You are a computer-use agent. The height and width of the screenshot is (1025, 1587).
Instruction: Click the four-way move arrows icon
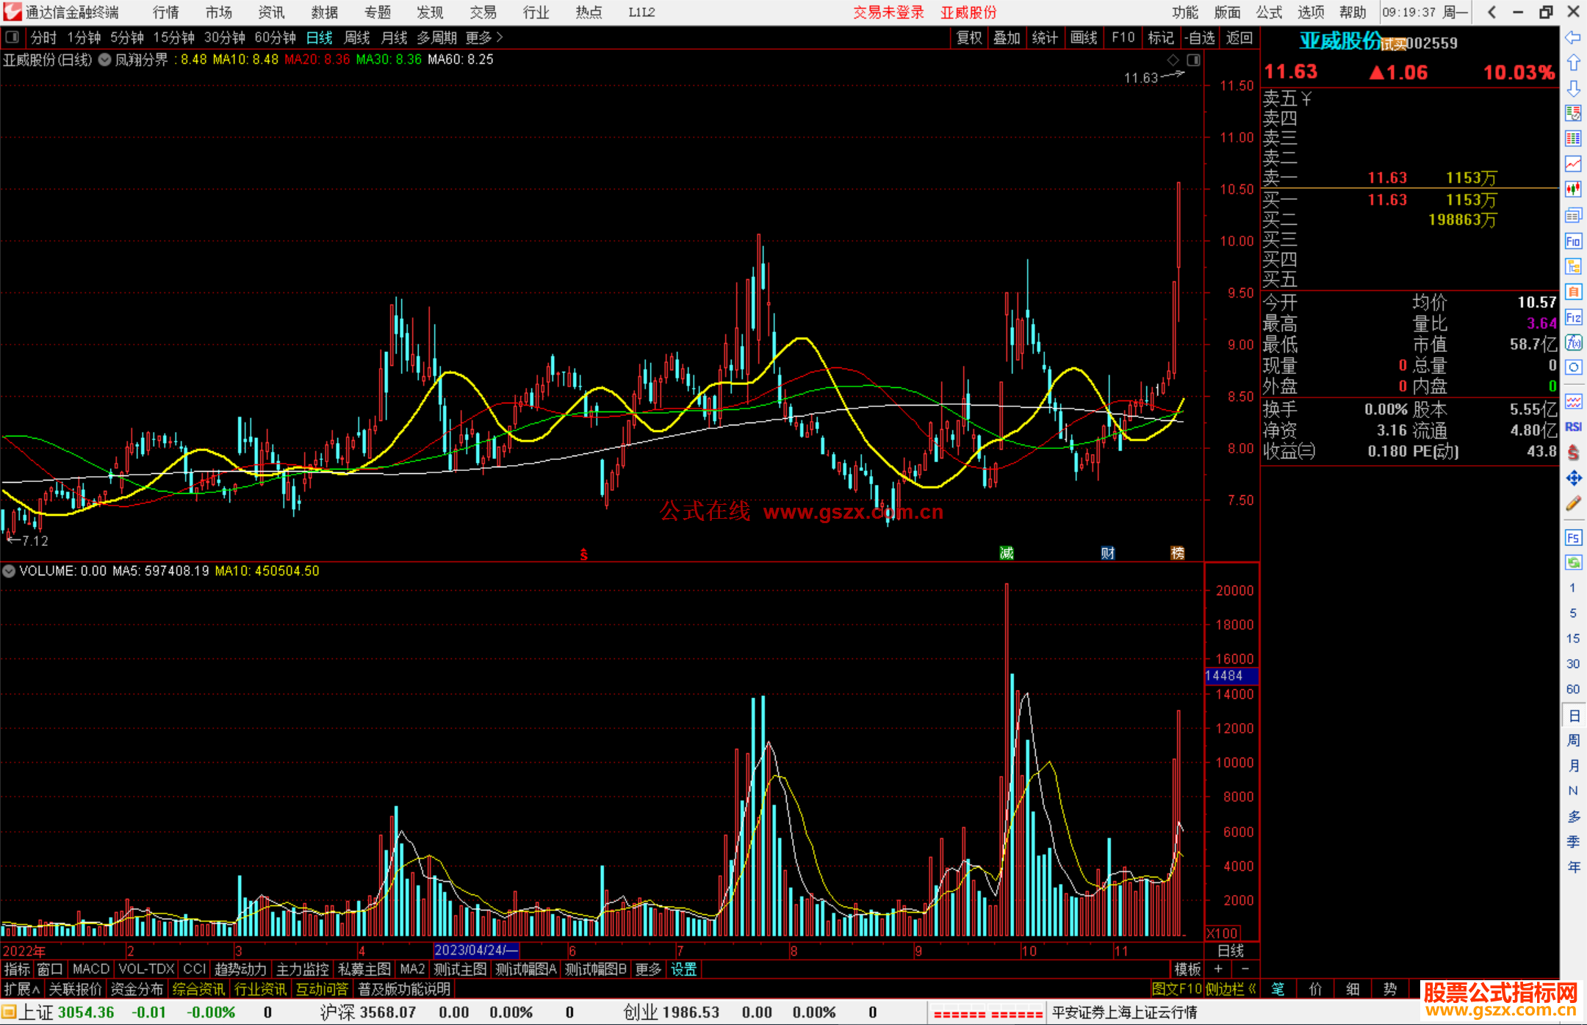click(1573, 478)
